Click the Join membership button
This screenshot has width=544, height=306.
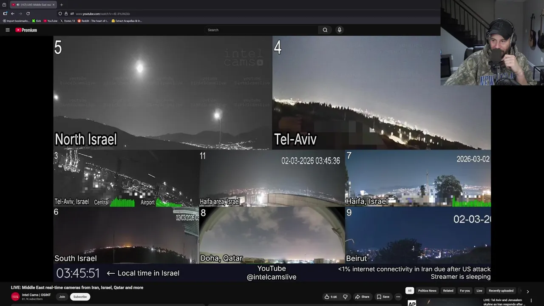click(x=62, y=297)
